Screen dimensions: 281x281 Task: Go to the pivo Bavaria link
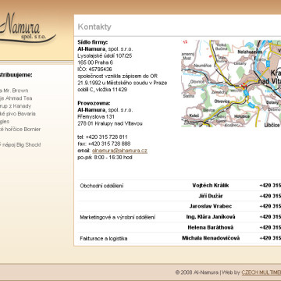coord(18,114)
